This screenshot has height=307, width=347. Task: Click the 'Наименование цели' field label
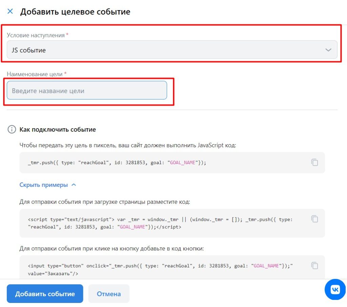35,74
